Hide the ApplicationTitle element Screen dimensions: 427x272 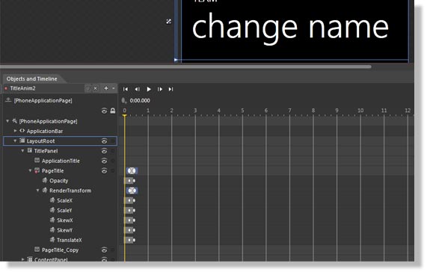(x=104, y=161)
